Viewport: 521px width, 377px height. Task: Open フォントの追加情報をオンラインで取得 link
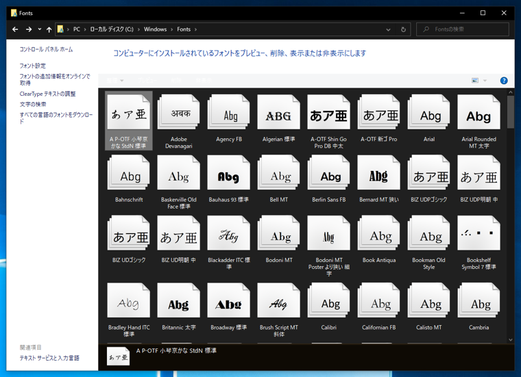[x=55, y=79]
